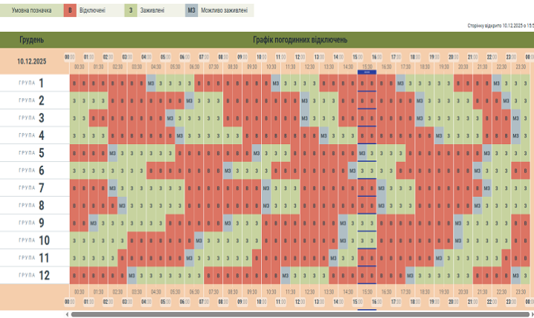Click the Грудень month header
The image size is (534, 318).
(x=31, y=40)
